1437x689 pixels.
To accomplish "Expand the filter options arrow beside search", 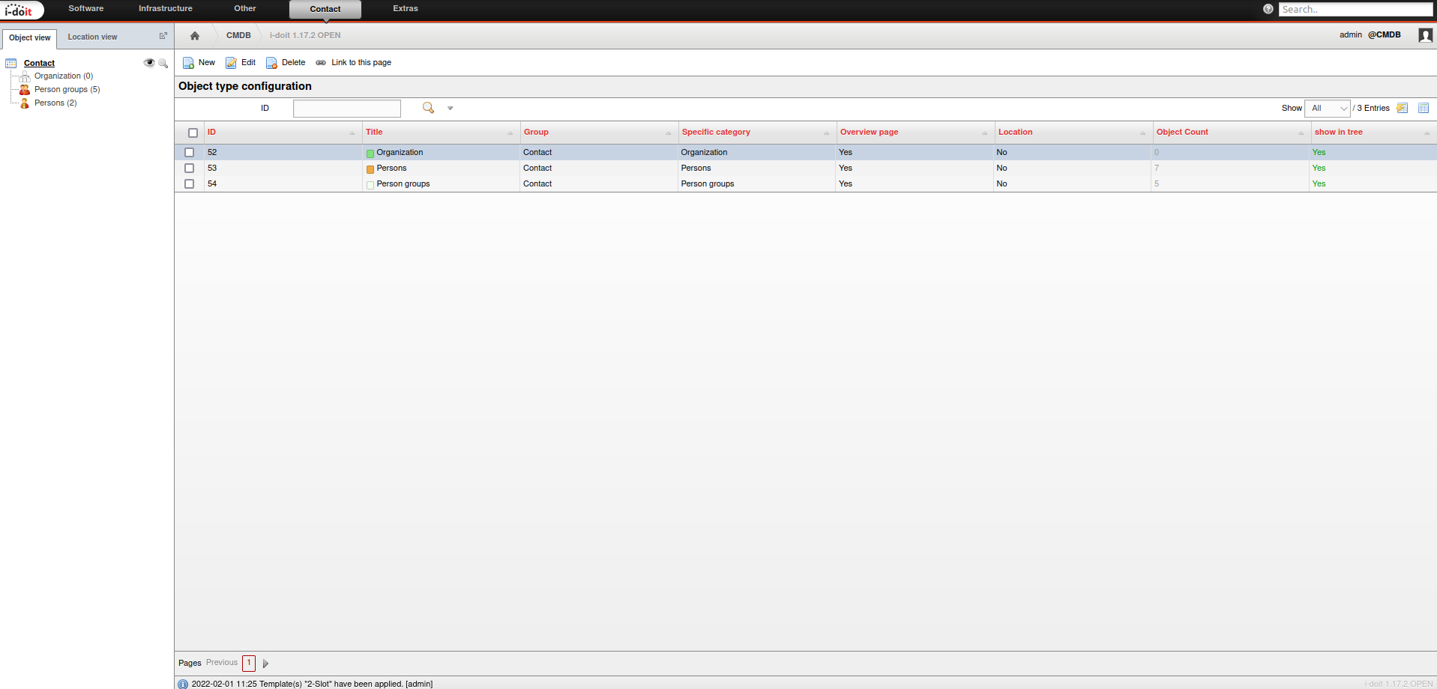I will pyautogui.click(x=451, y=109).
